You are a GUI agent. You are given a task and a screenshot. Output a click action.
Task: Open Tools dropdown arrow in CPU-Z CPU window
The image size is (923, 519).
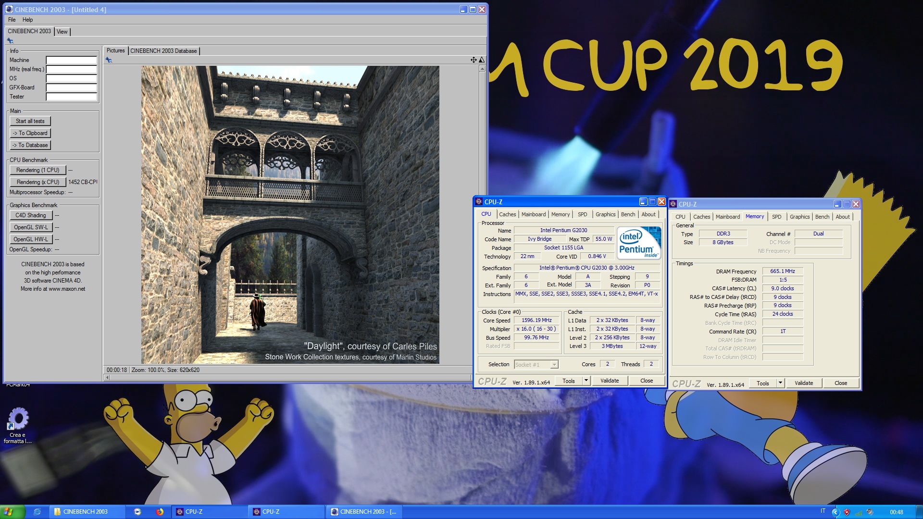pos(586,381)
